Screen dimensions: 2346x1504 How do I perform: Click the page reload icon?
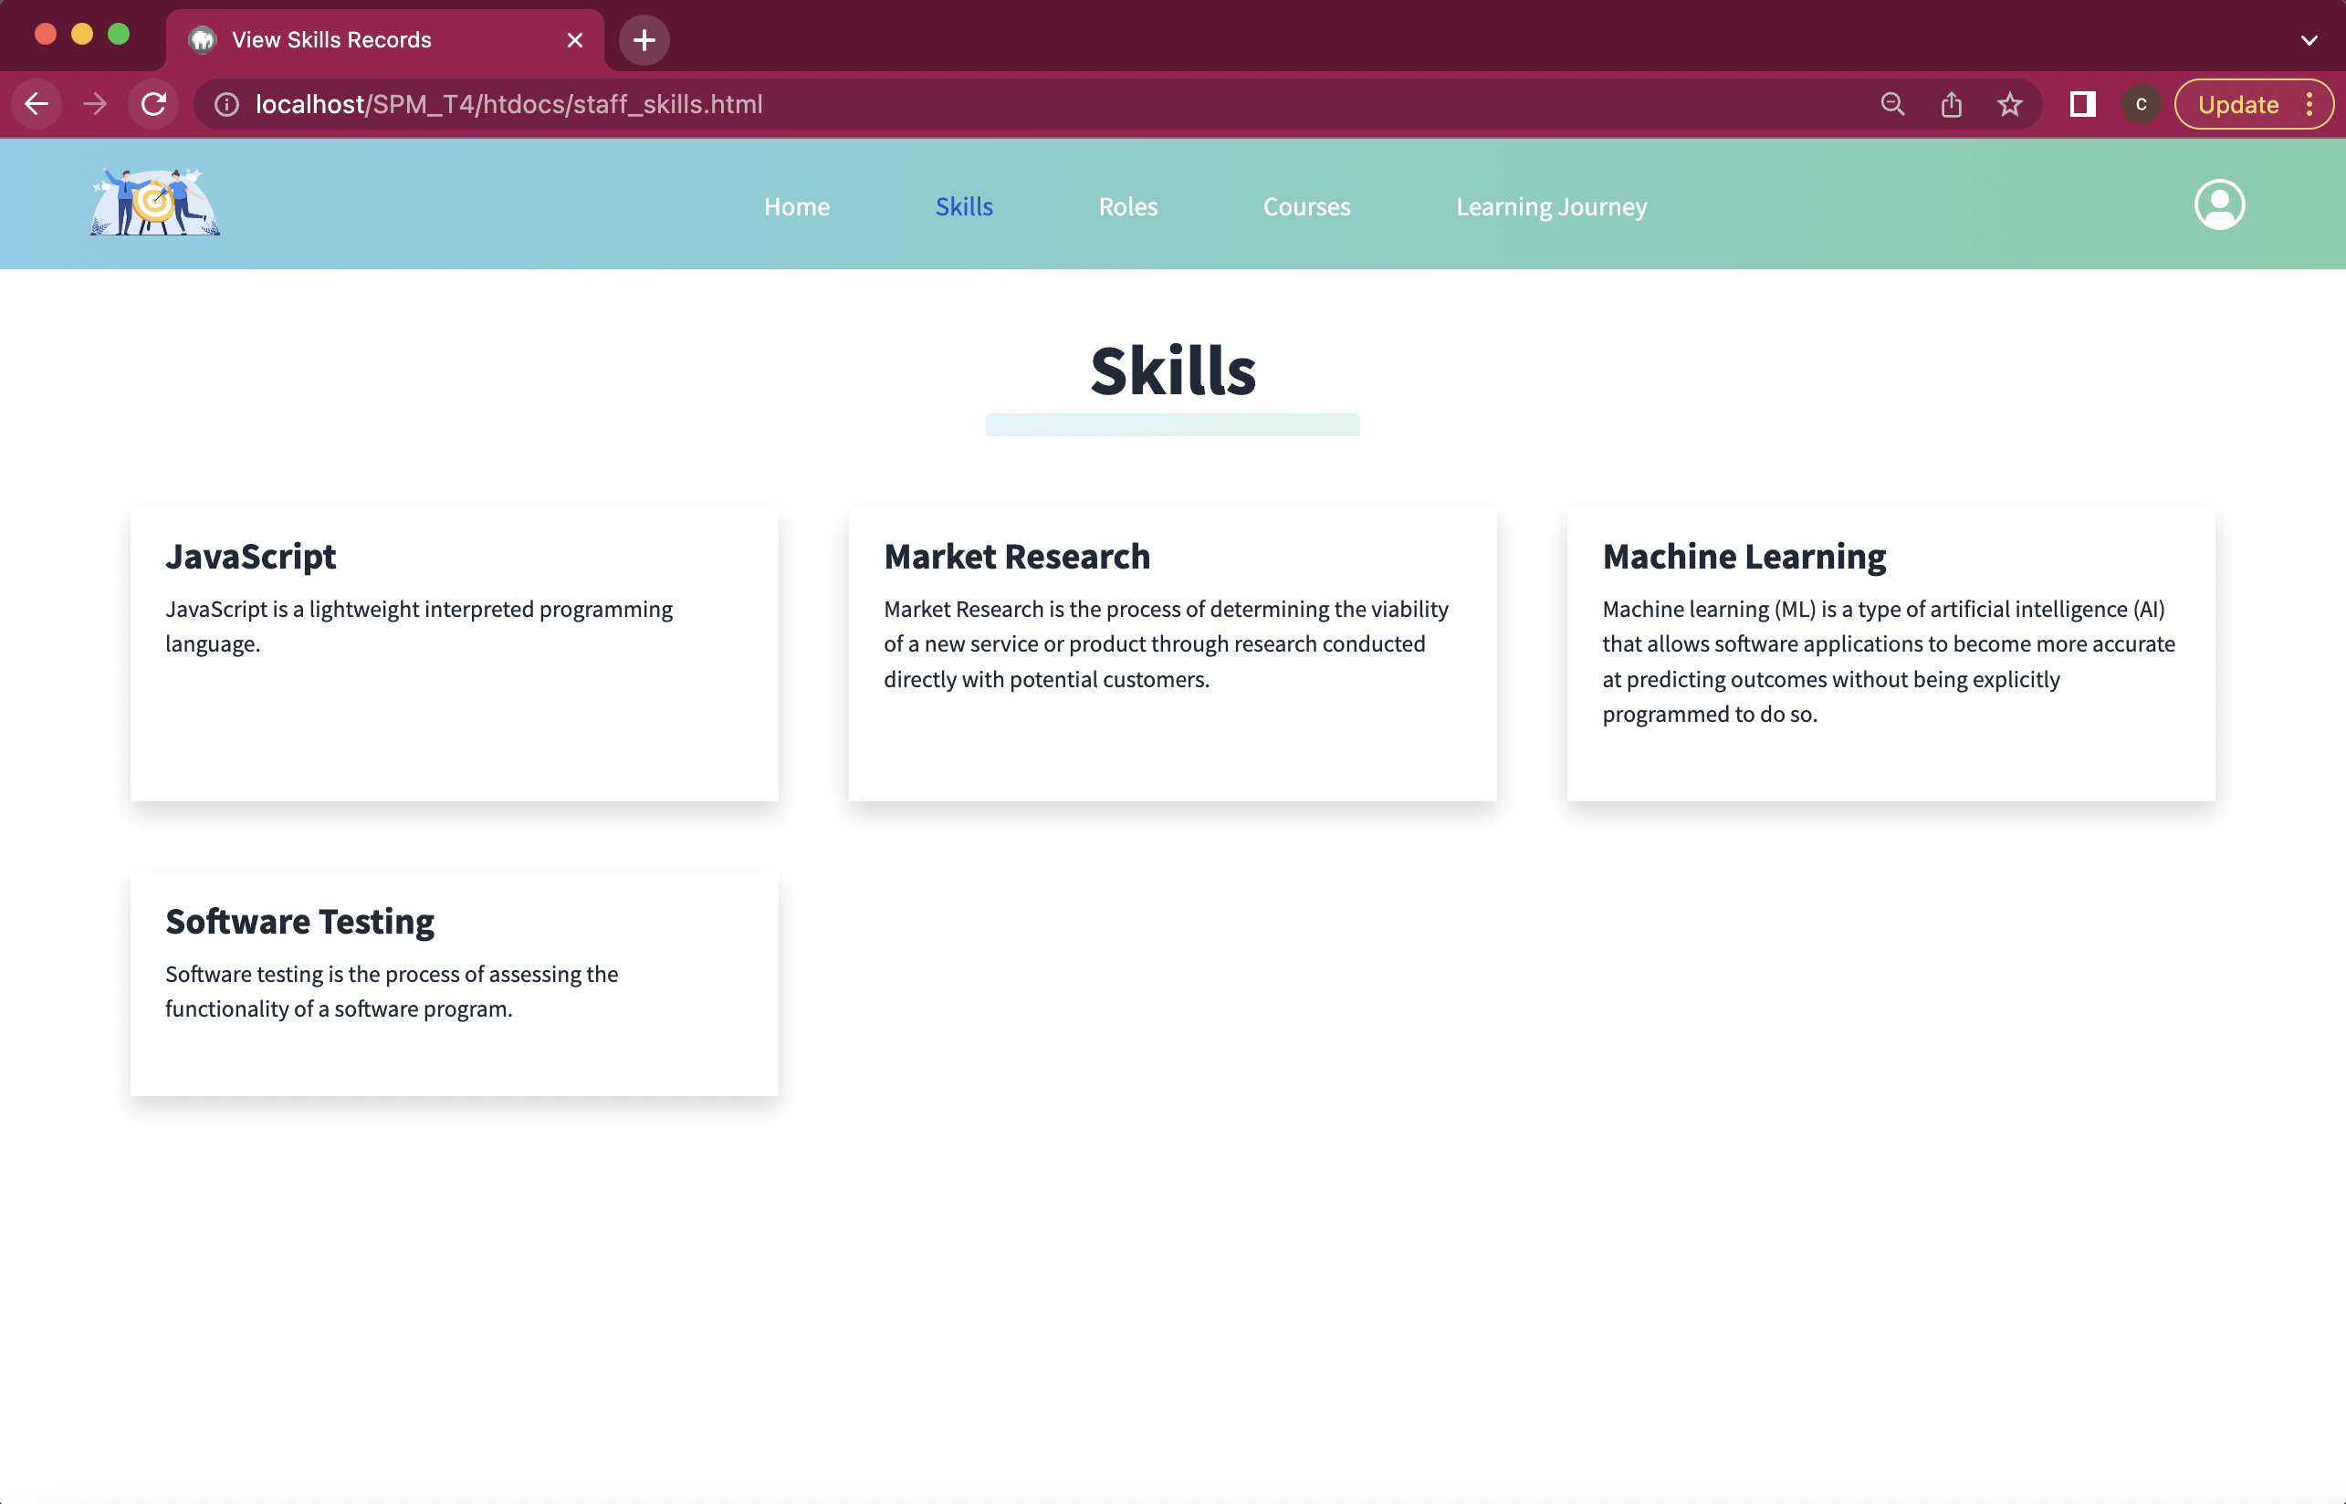[153, 105]
